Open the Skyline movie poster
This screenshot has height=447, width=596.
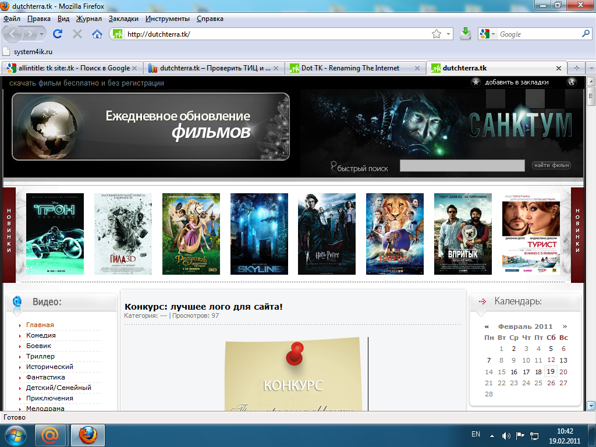point(259,234)
